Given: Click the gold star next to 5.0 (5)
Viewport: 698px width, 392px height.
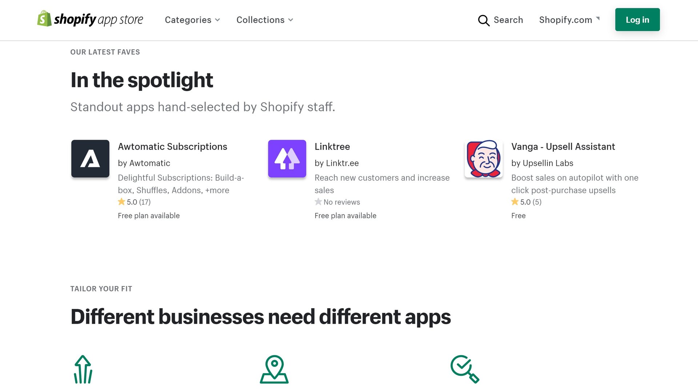Looking at the screenshot, I should click(x=515, y=201).
